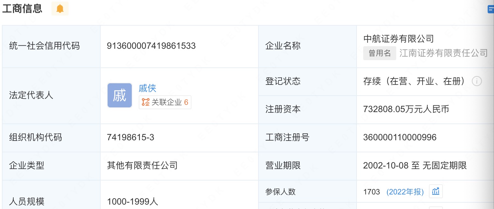The image size is (494, 209).
Task: Click the blue icon at top right
Action: pos(491,9)
